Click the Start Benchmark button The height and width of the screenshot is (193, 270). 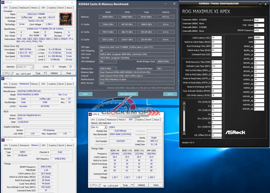click(128, 94)
